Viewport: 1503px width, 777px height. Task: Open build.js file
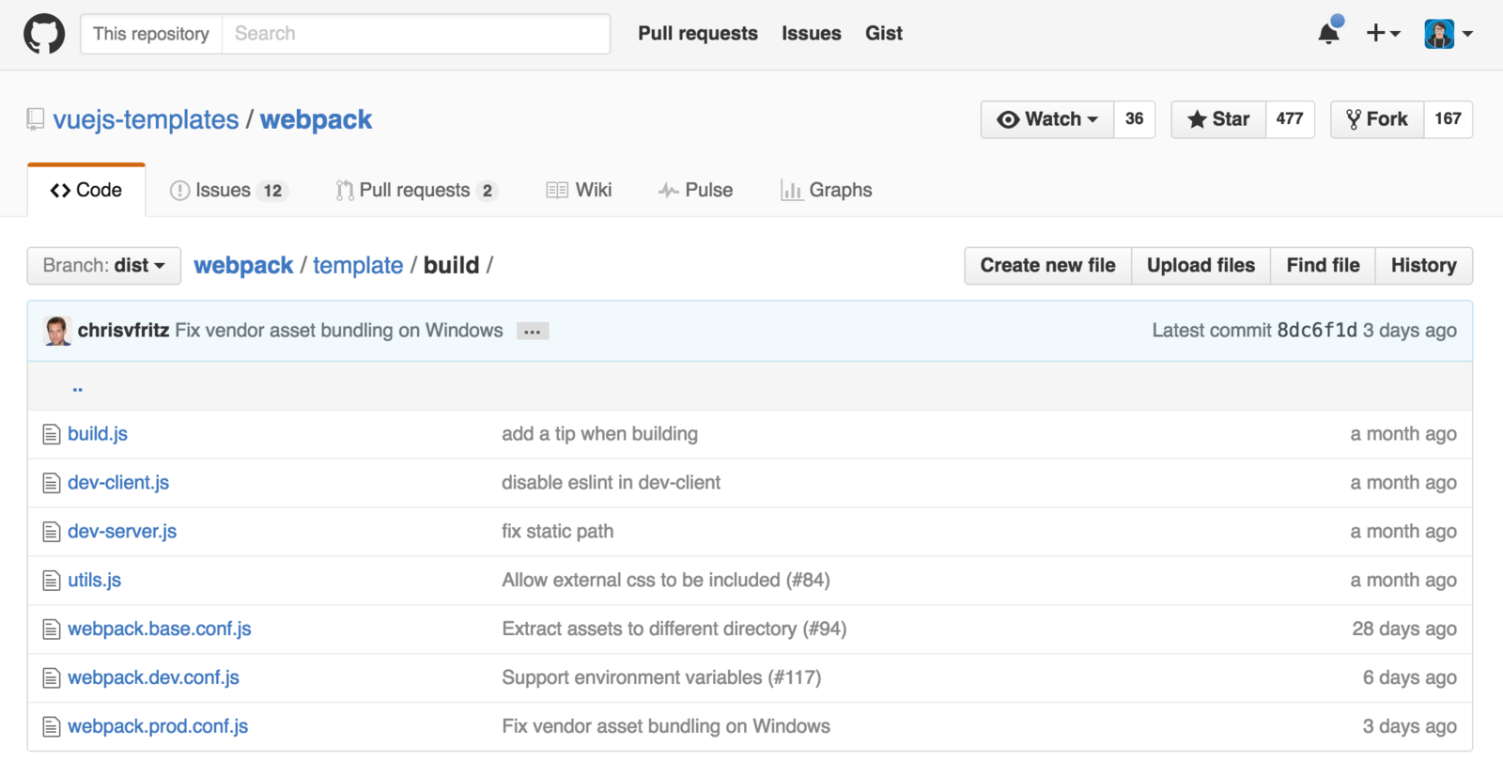pos(98,434)
